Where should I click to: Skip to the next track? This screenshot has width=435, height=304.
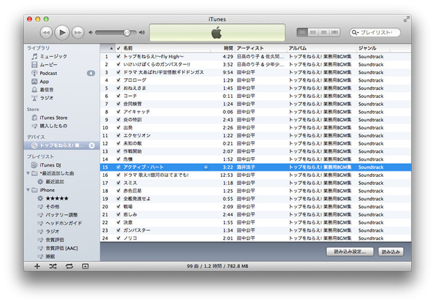pyautogui.click(x=77, y=32)
